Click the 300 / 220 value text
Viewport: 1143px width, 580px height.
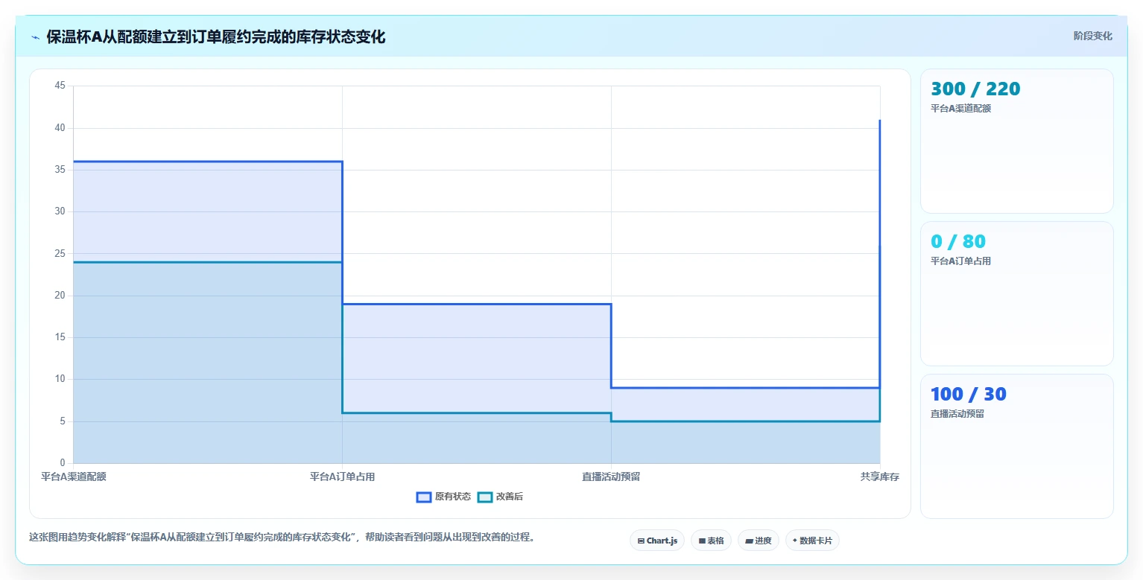975,89
